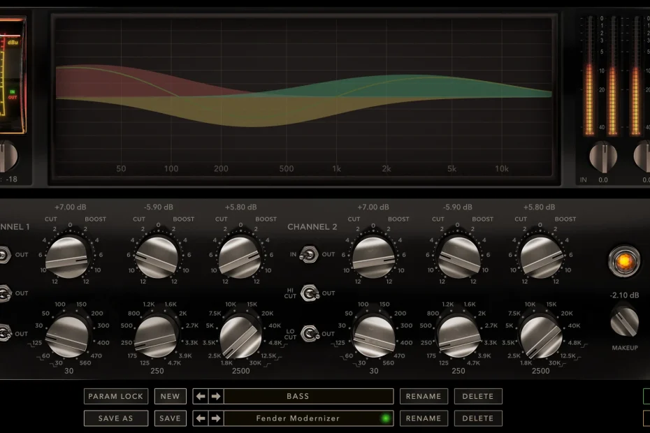Click the green LED on Fender Modernizer preset

click(384, 418)
